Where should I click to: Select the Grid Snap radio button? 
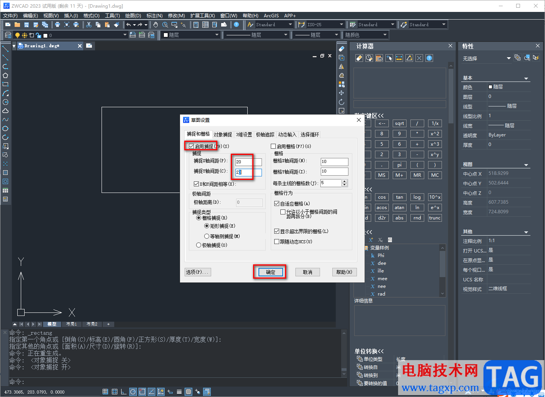(x=199, y=218)
